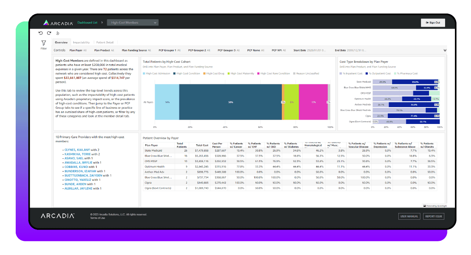
Task: Click High Cost Condition legend swatch
Action: pyautogui.click(x=174, y=73)
